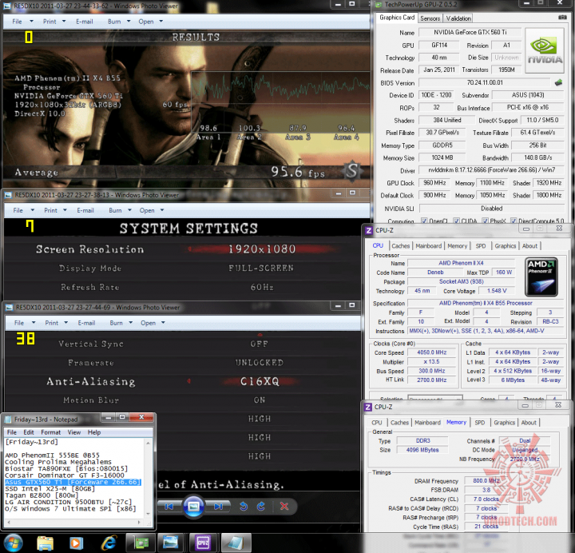Toggle the DirectCompute 5.0 checkbox in GPU-Z
Viewport: 575px width, 553px height.
[514, 221]
